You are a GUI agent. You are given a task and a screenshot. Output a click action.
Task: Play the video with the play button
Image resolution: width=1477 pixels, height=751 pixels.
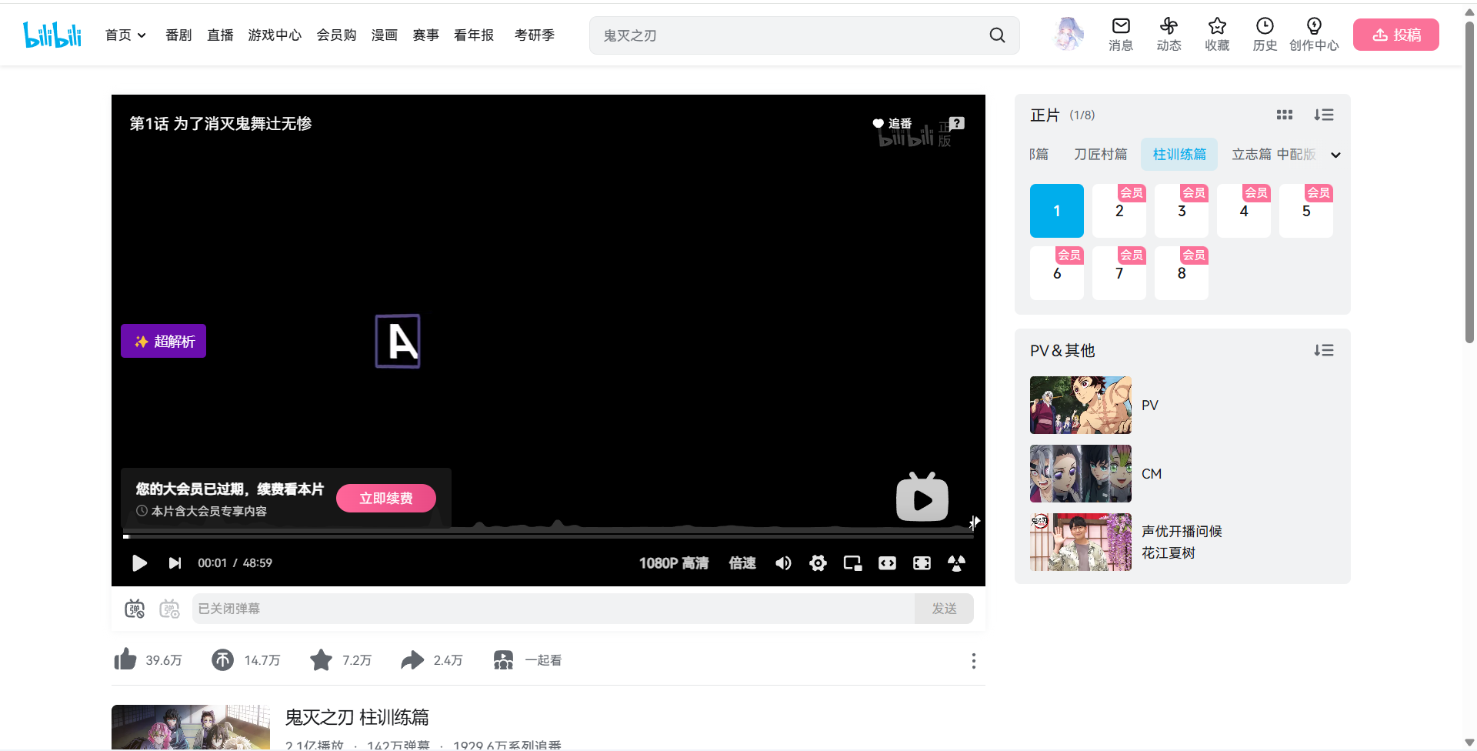tap(139, 563)
